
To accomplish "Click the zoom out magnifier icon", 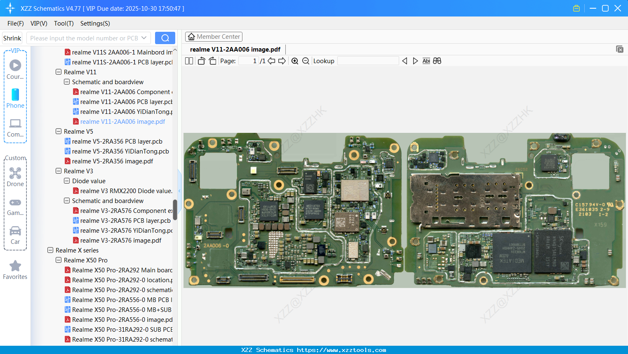I will point(306,61).
